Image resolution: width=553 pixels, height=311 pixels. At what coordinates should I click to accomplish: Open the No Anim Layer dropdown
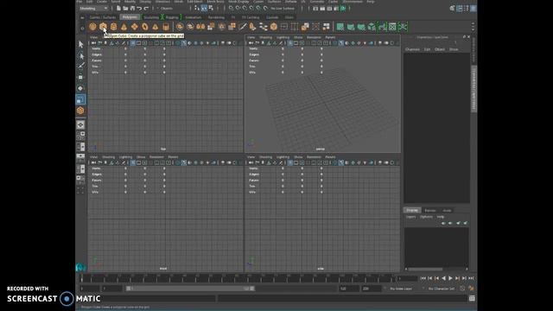(401, 289)
